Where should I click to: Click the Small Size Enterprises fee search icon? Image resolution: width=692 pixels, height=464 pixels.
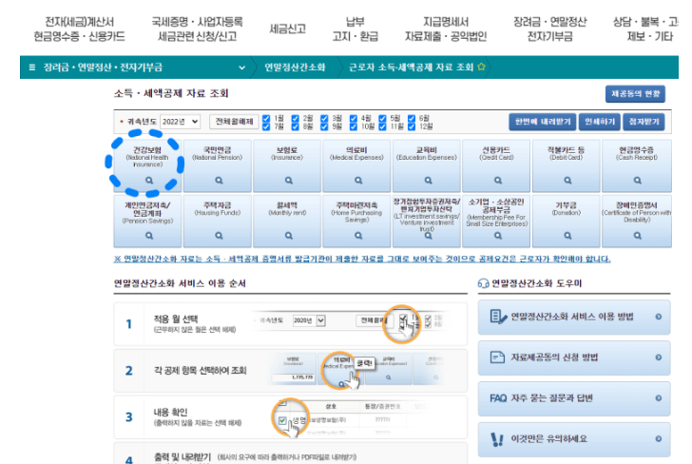tap(498, 236)
